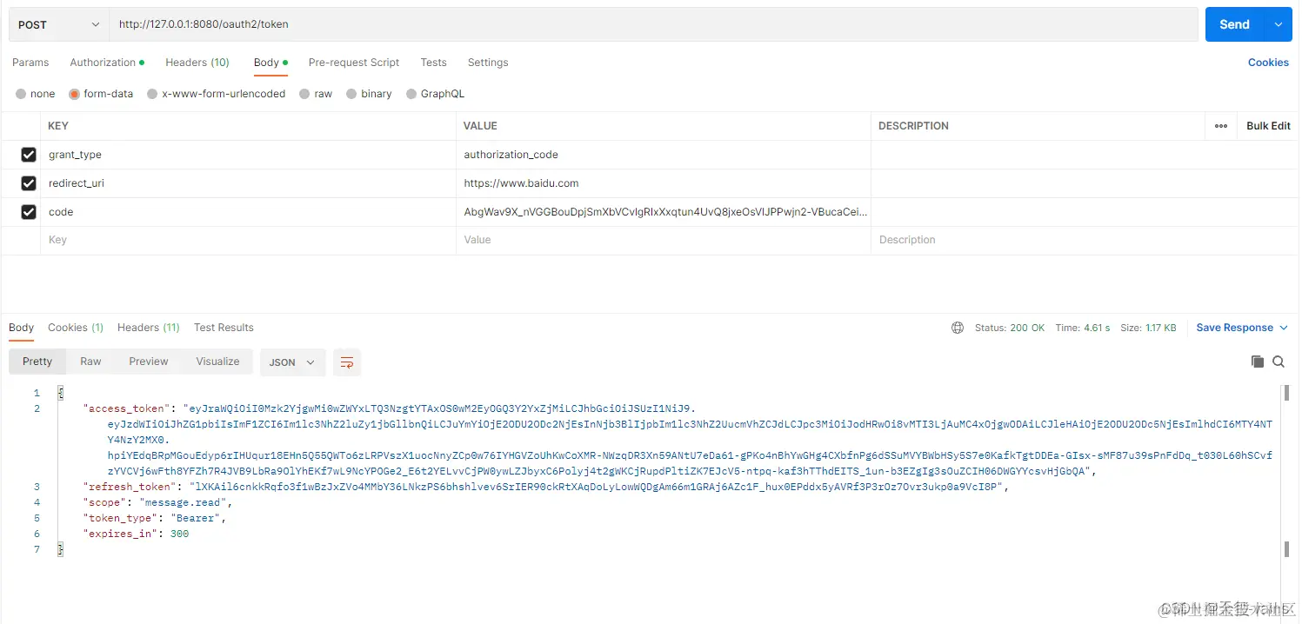Click Save Response text
This screenshot has height=624, width=1302.
1234,328
